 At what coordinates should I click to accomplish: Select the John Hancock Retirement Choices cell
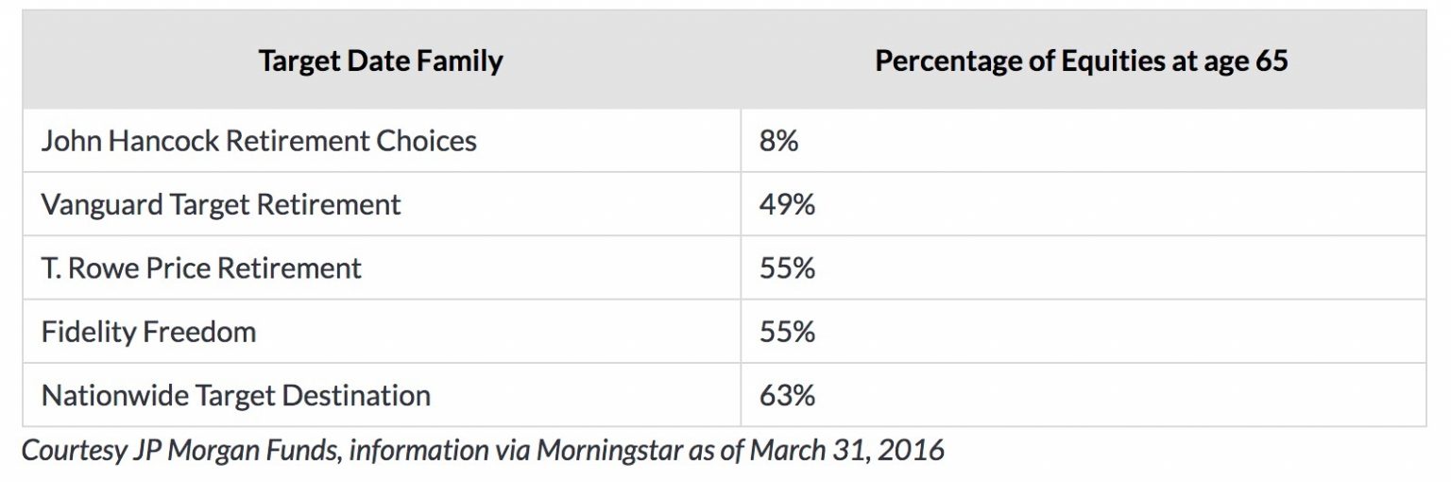[259, 142]
